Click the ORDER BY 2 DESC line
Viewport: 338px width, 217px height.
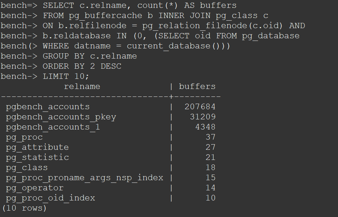(x=61, y=66)
